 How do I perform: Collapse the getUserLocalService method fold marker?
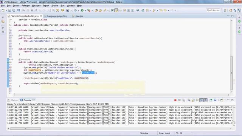(x=12, y=49)
